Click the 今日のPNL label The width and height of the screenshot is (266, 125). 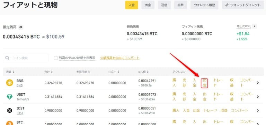244,26
